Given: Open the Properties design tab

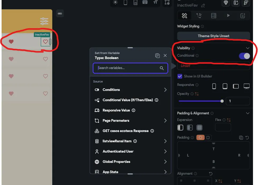Looking at the screenshot, I should (184, 16).
